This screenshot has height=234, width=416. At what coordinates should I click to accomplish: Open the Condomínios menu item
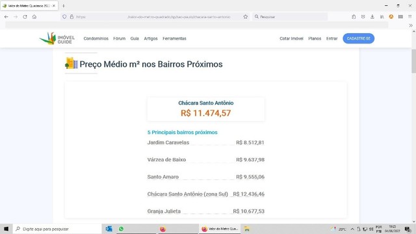96,38
